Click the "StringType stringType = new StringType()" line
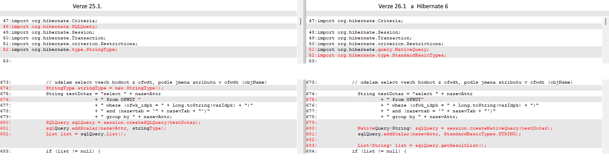This screenshot has width=609, height=164. coord(104,88)
